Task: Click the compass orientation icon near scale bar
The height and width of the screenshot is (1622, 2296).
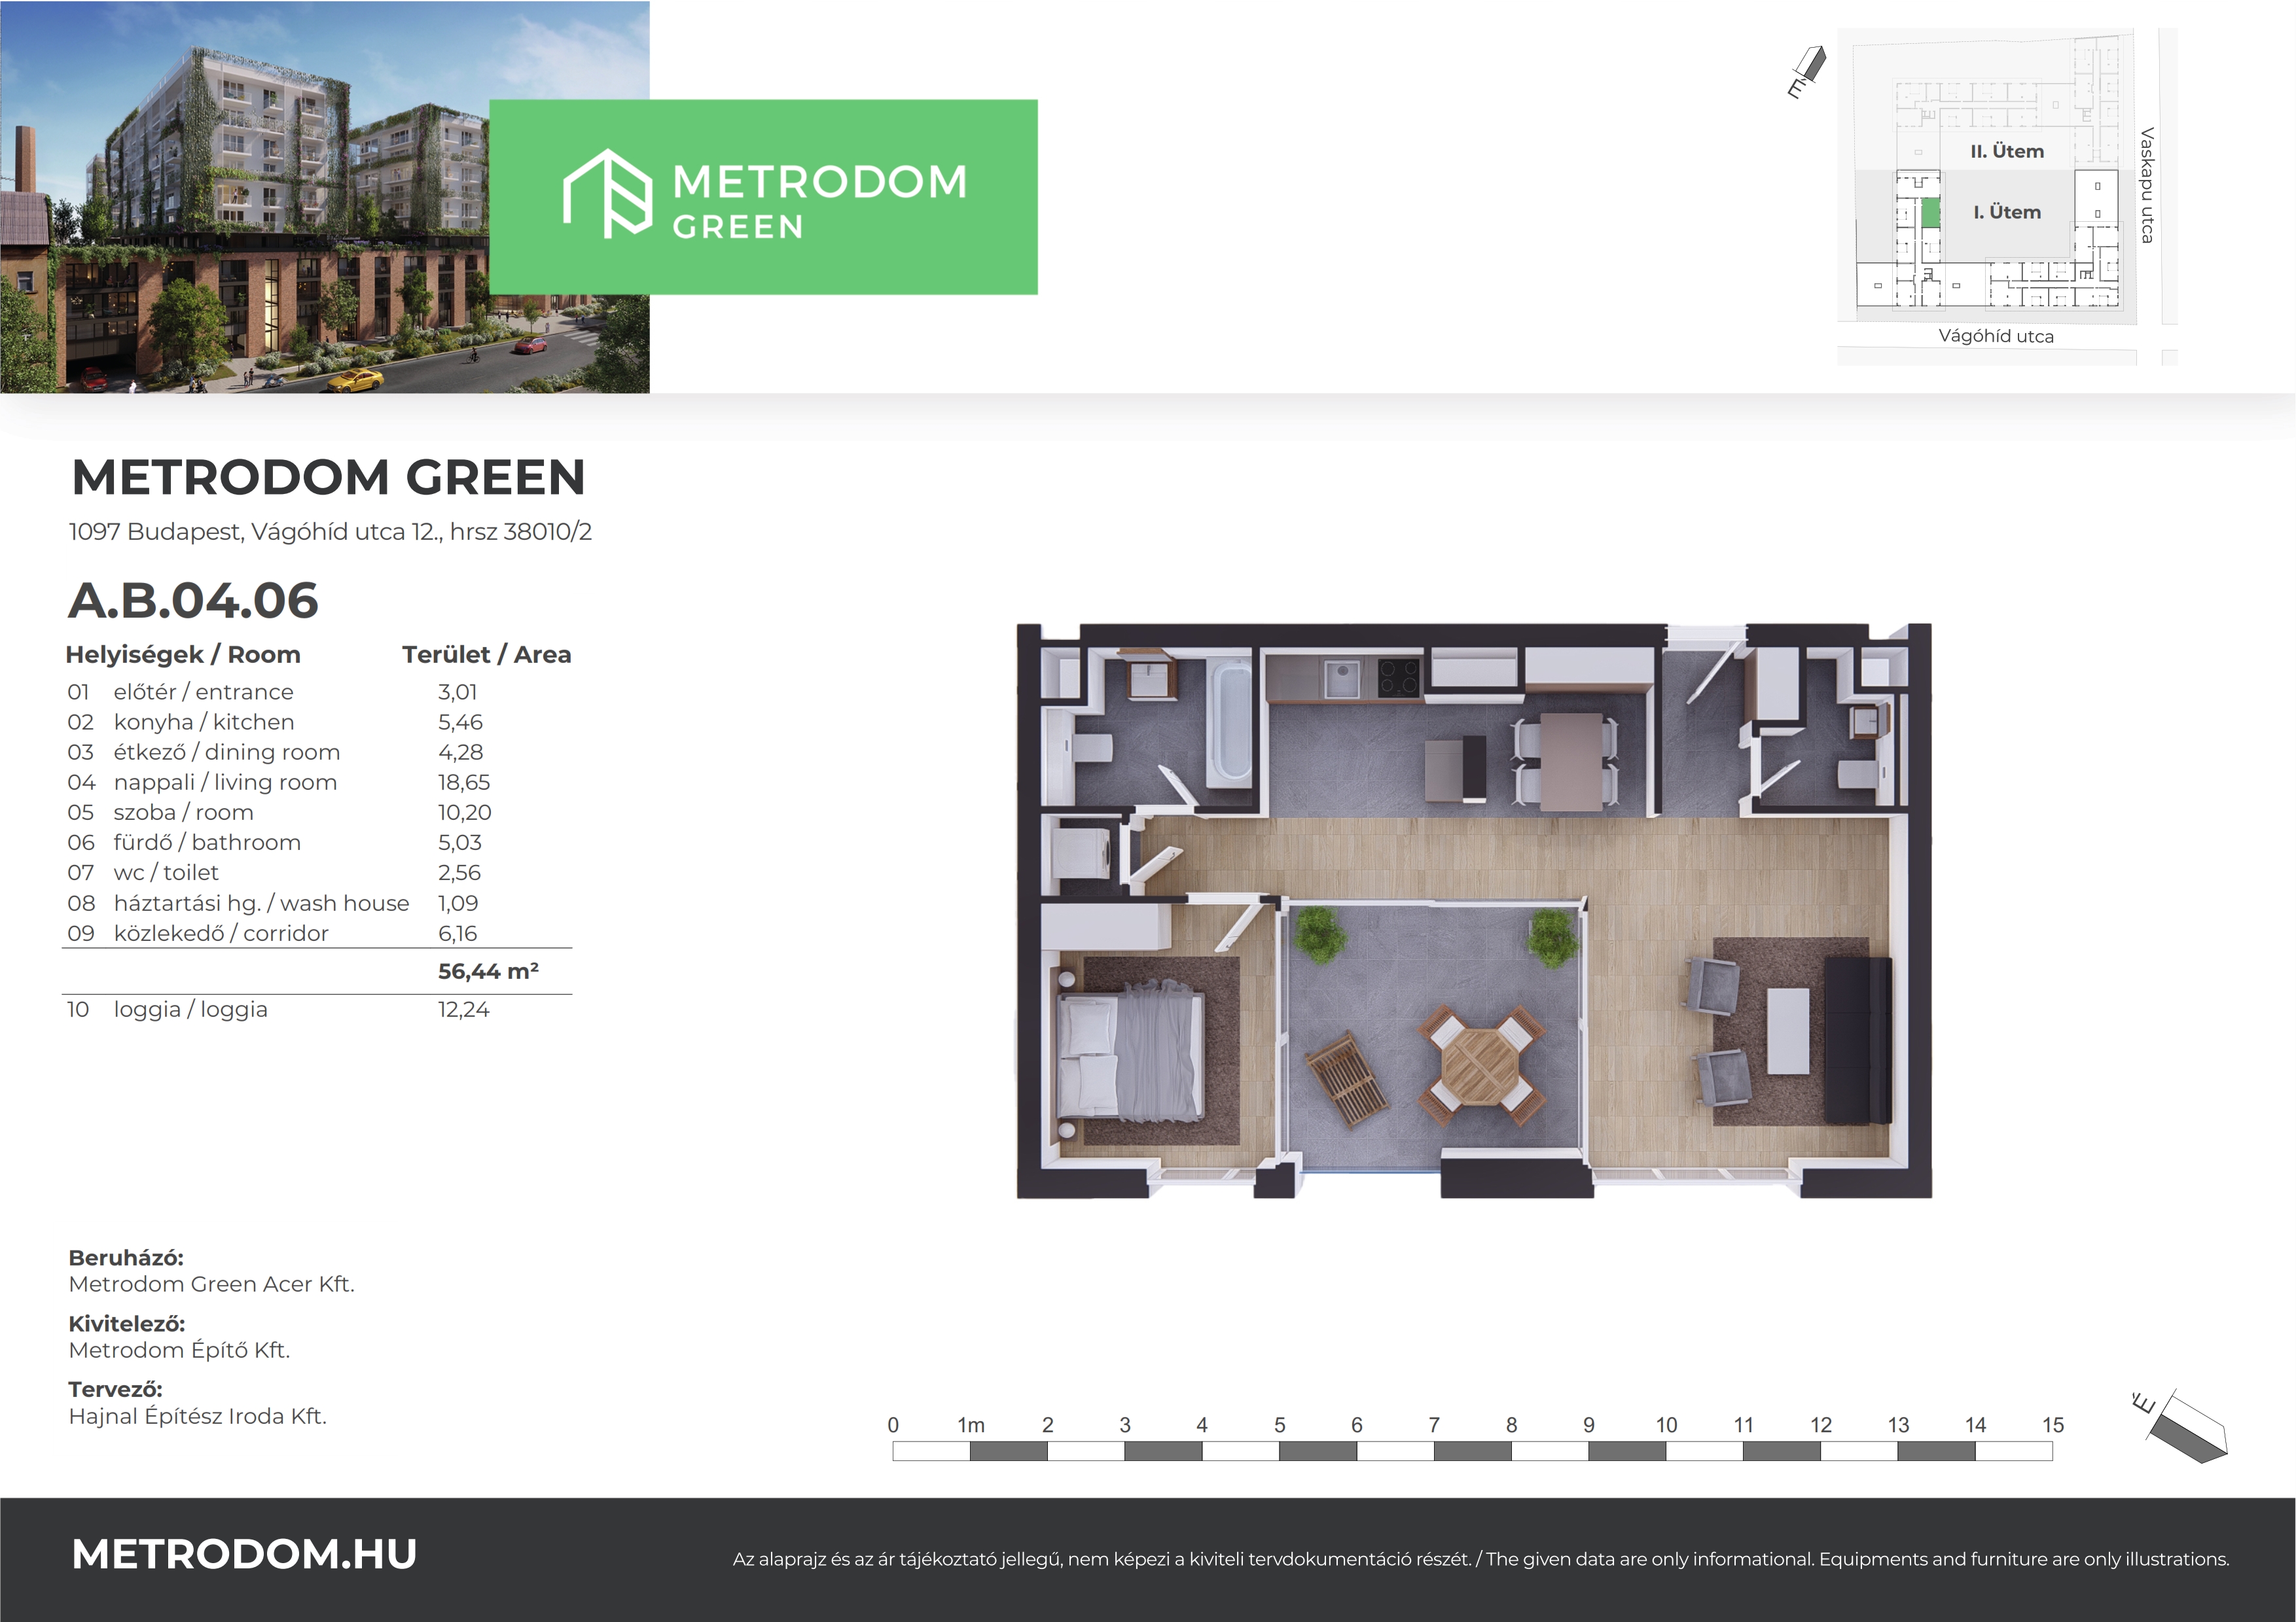Action: point(2181,1427)
